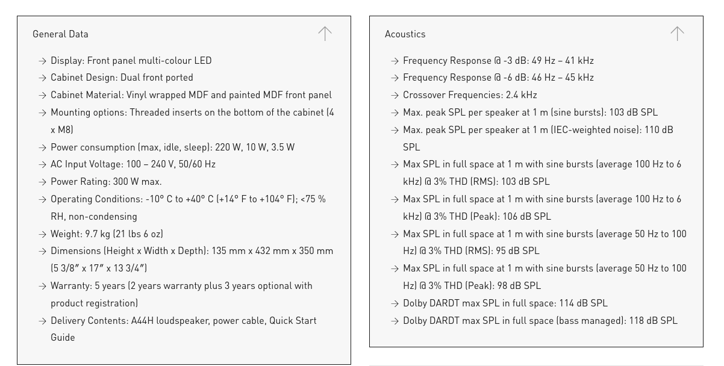Click the Acoustics heading

coord(405,34)
